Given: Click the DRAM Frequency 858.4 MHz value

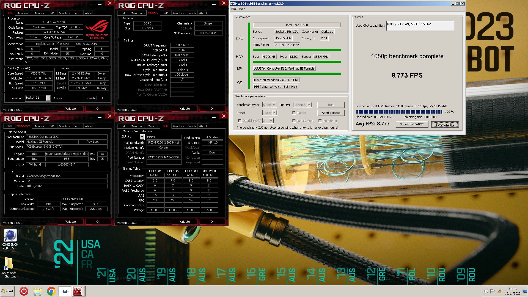Looking at the screenshot, I should click(x=182, y=45).
